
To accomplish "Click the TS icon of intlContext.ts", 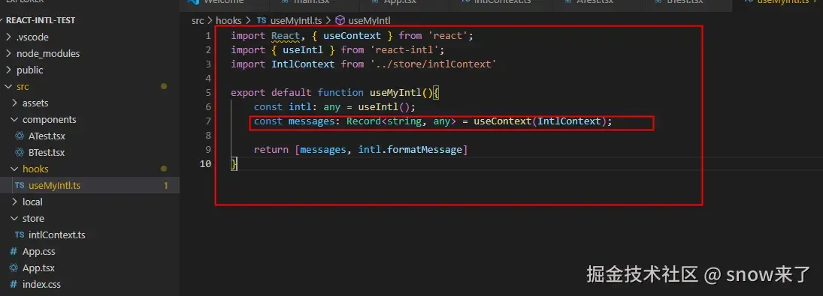I will point(20,235).
